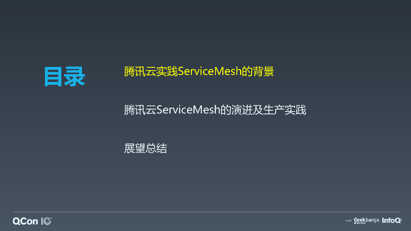Viewport: 411px width, 231px height.
Task: Click the QCon logo in the footer
Action: (x=25, y=221)
